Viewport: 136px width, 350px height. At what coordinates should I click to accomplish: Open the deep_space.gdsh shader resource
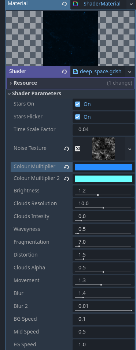coord(100,72)
